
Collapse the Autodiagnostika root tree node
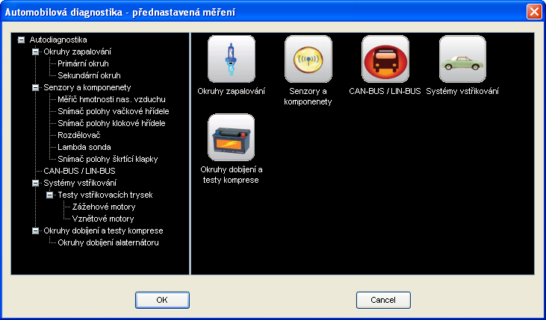21,40
